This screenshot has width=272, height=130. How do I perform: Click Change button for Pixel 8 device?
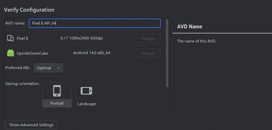coord(148,38)
